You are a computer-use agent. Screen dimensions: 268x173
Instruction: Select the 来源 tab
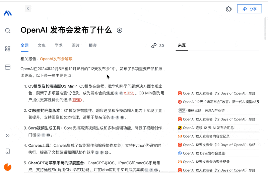(x=182, y=46)
